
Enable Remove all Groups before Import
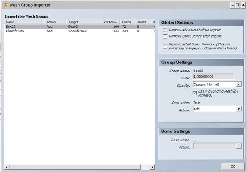tap(165, 30)
